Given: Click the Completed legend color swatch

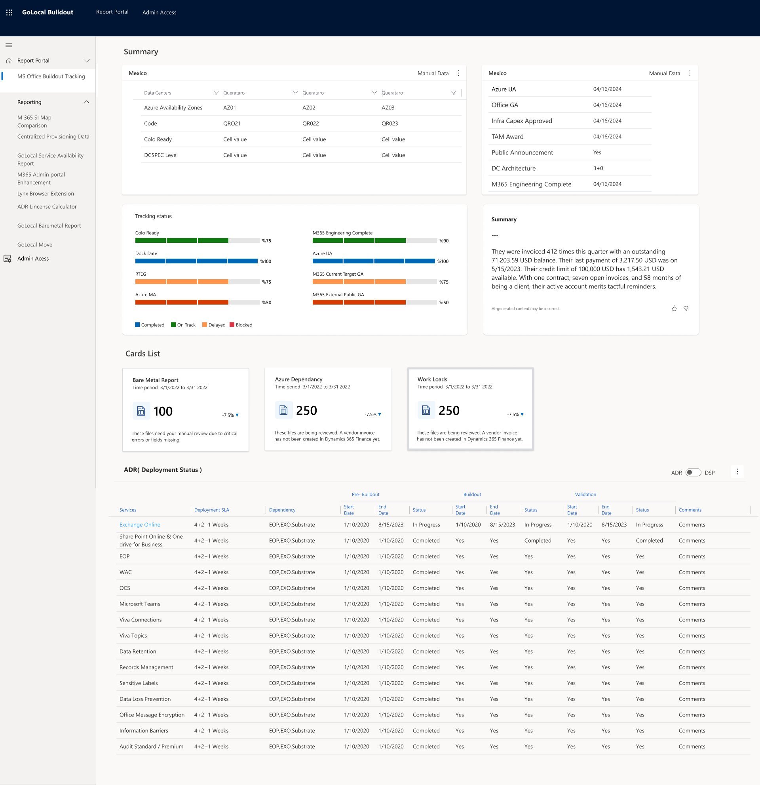Looking at the screenshot, I should coord(137,325).
